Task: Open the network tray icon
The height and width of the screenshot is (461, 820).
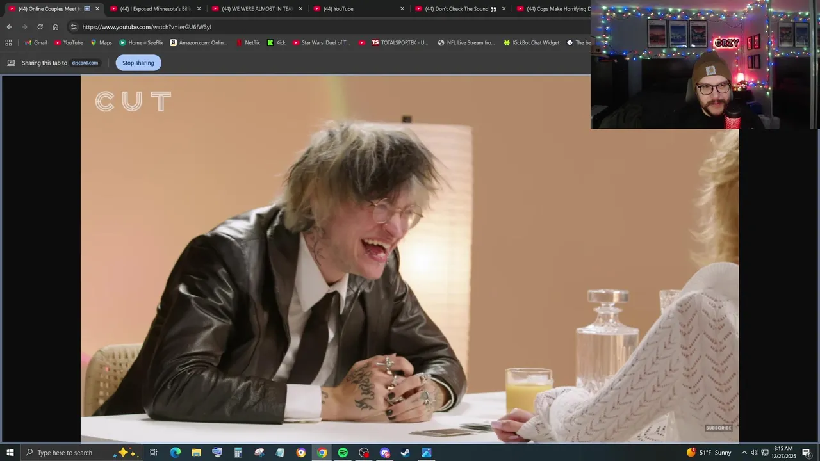Action: (765, 453)
